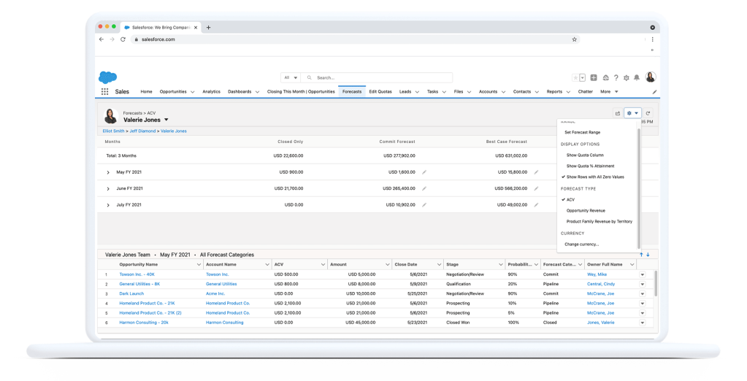
Task: Open the Dark Launch opportunity link
Action: pyautogui.click(x=131, y=294)
